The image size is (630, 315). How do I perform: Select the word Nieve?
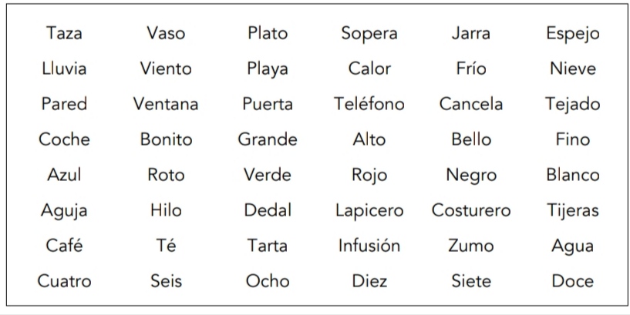pyautogui.click(x=572, y=69)
